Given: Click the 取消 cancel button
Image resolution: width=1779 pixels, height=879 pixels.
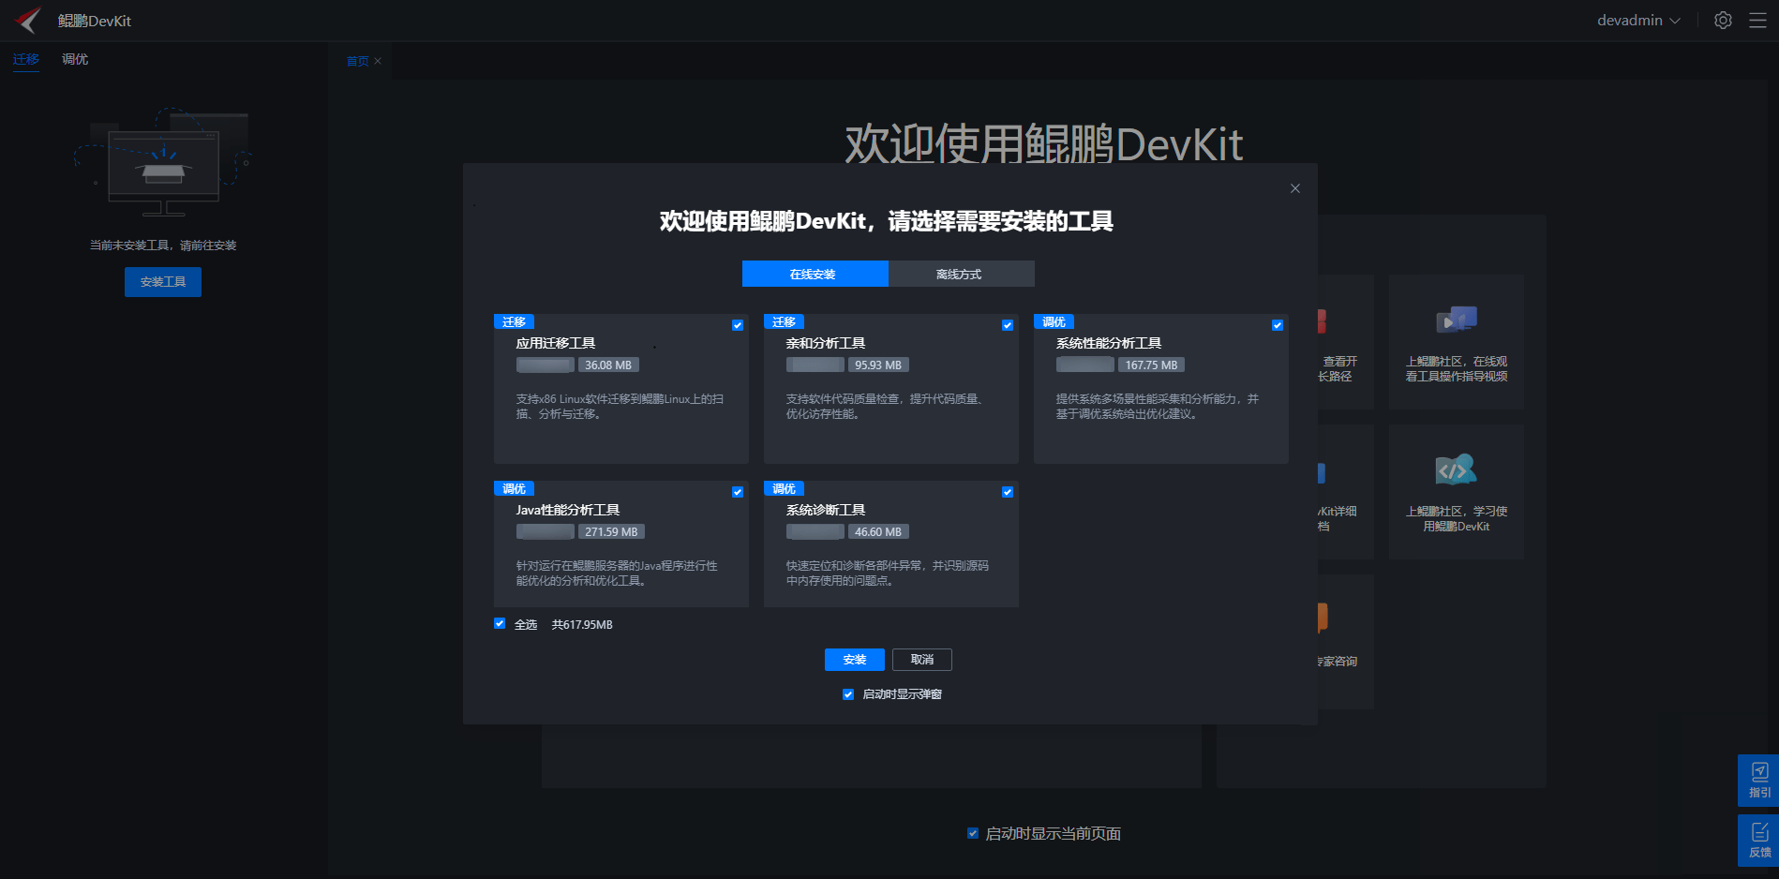Looking at the screenshot, I should pos(922,660).
